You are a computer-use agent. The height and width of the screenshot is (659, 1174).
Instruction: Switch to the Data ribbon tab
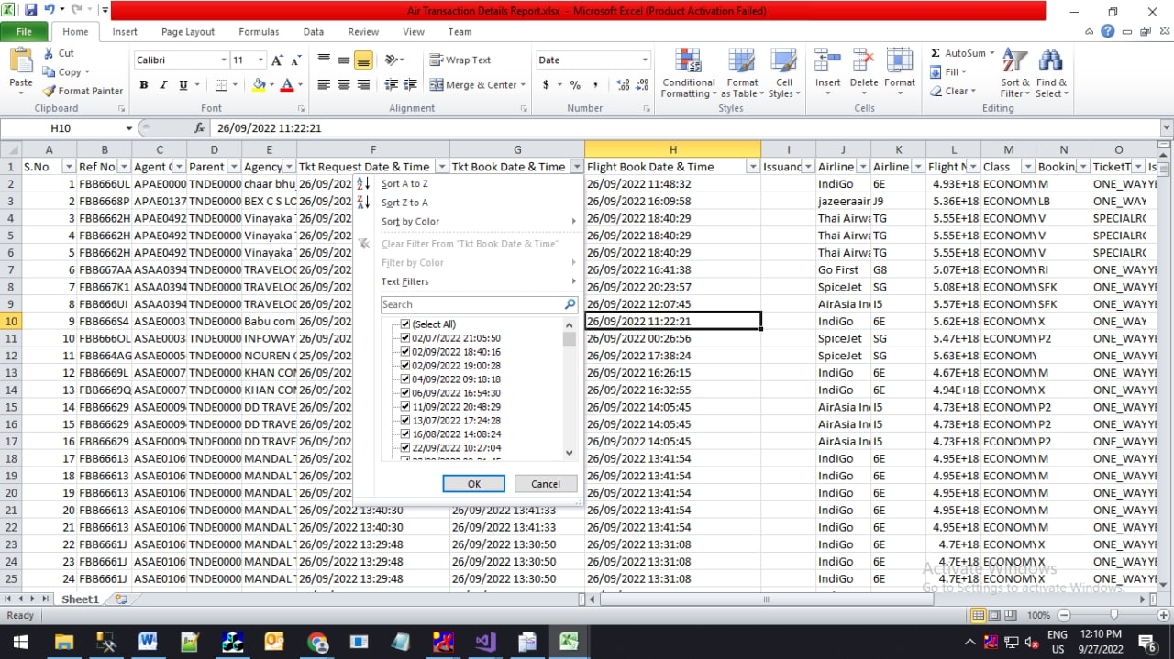coord(313,31)
